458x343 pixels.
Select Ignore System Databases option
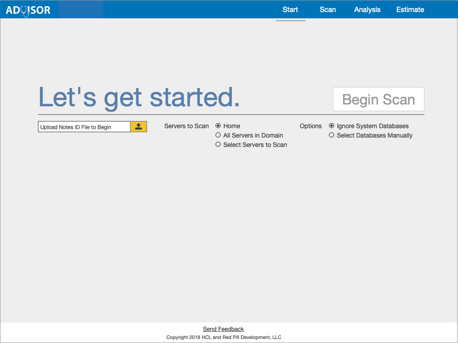pos(332,126)
